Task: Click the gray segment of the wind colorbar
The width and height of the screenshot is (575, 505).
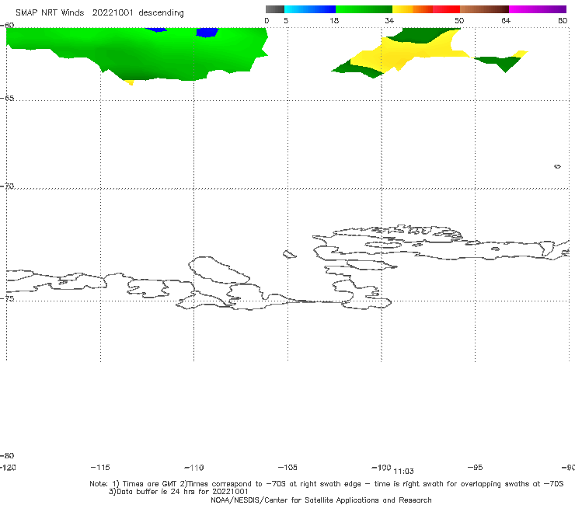Action: tap(275, 9)
